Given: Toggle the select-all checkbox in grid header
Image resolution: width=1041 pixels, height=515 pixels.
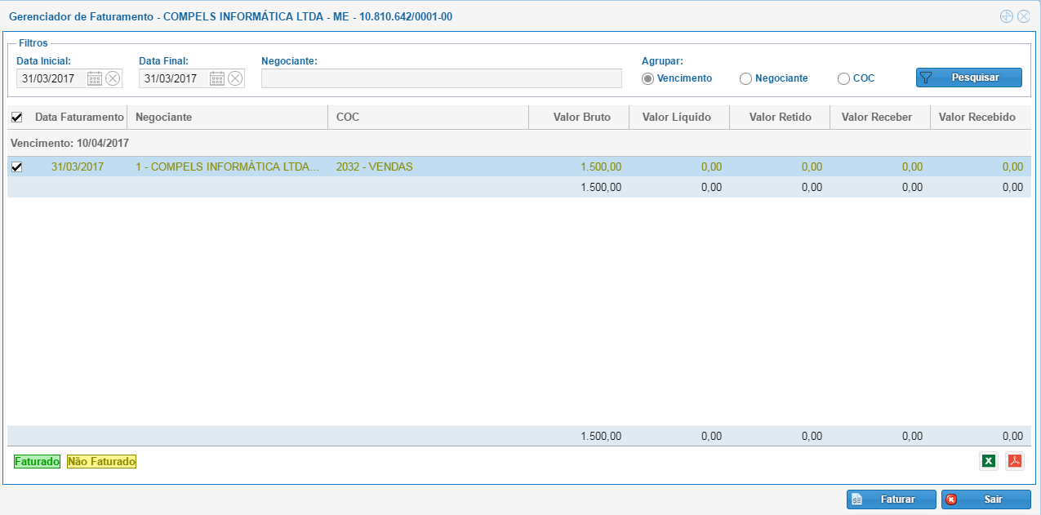Looking at the screenshot, I should click(x=16, y=118).
